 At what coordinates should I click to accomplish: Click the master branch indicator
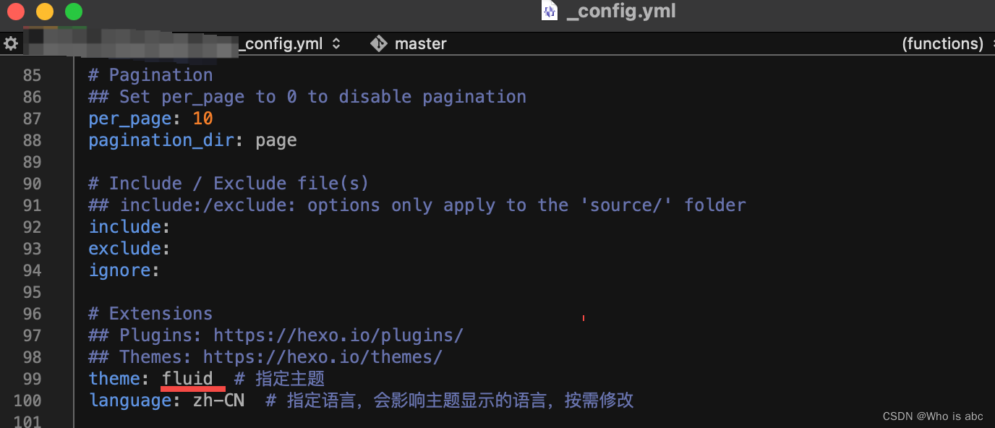tap(420, 43)
